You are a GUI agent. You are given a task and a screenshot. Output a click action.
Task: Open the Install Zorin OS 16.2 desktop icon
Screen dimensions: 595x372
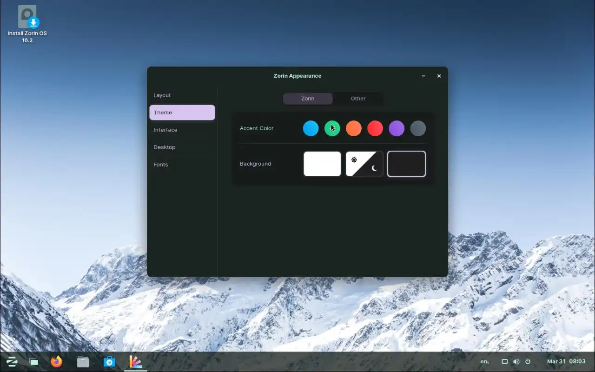point(27,23)
